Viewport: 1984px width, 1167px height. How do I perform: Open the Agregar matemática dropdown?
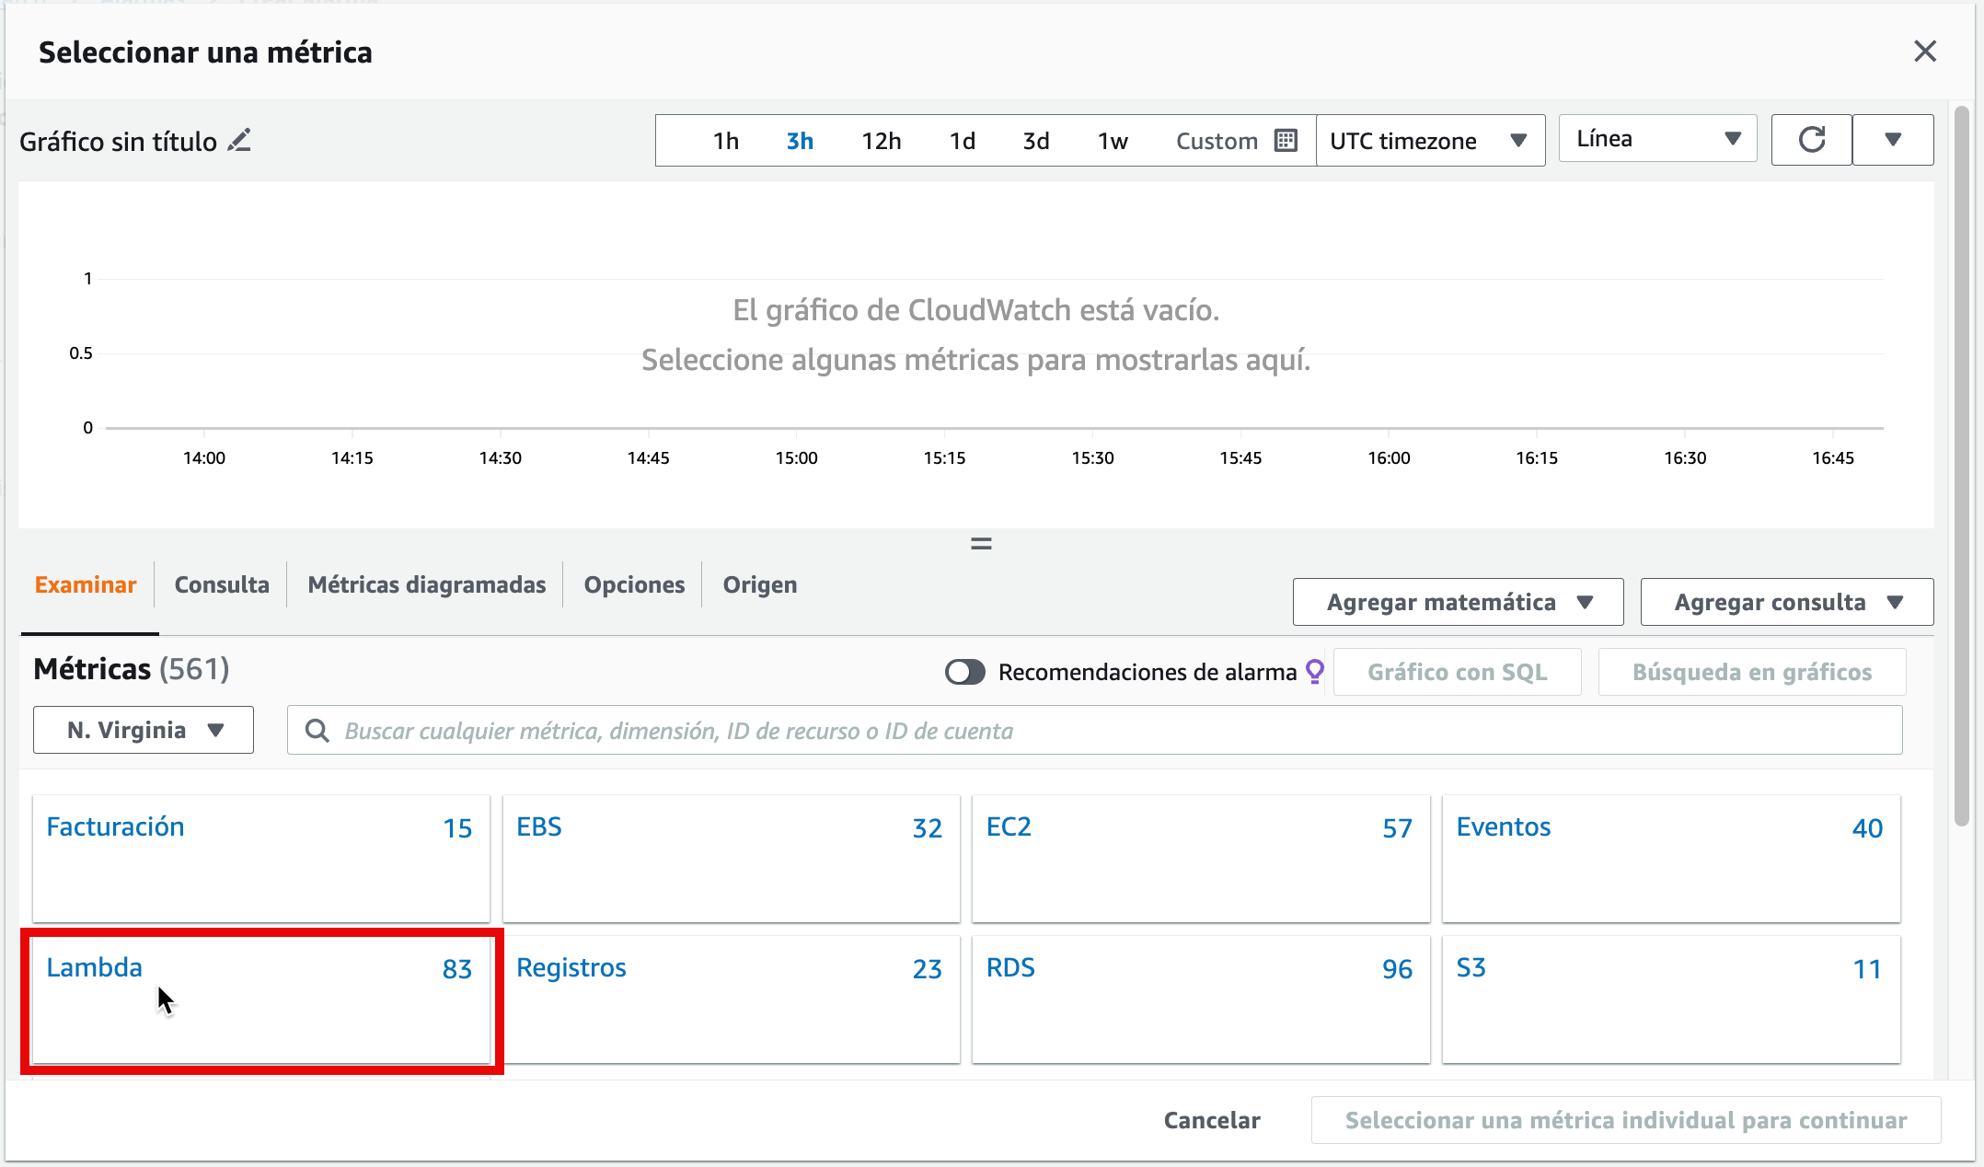1458,603
